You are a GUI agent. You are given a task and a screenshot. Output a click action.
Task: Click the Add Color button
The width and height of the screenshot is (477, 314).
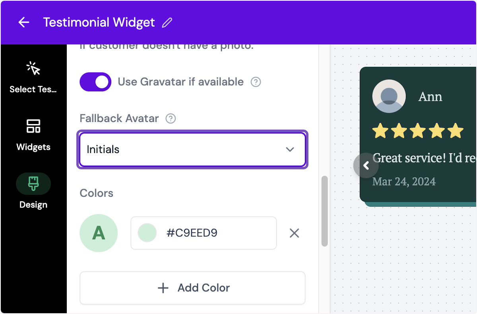click(x=192, y=288)
